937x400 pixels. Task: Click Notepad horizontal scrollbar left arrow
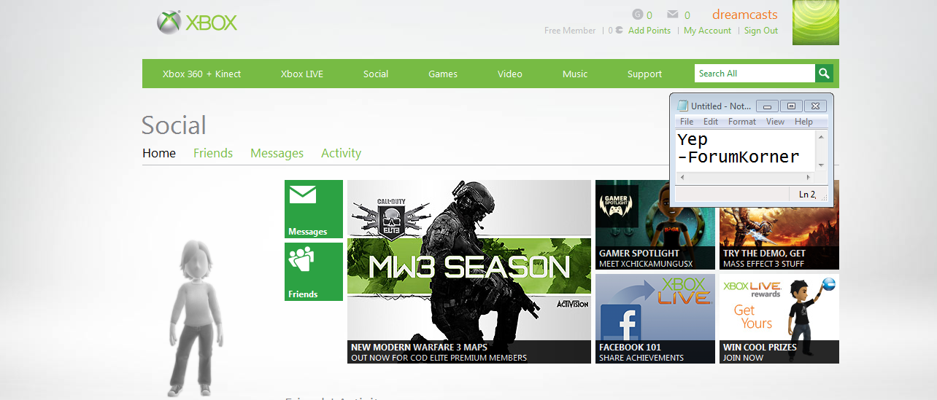(x=682, y=177)
